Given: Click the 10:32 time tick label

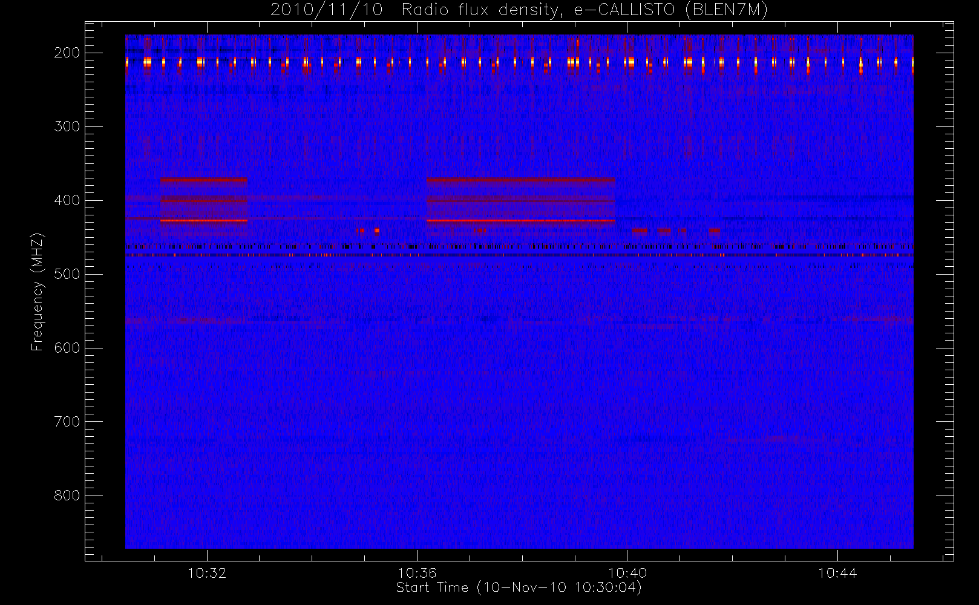Looking at the screenshot, I should (x=207, y=573).
